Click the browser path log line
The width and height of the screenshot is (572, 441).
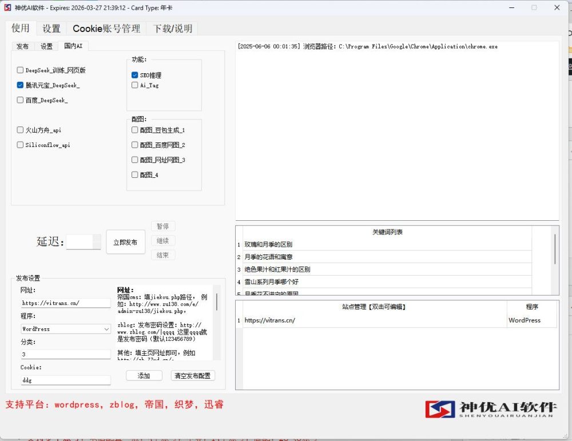(x=367, y=46)
